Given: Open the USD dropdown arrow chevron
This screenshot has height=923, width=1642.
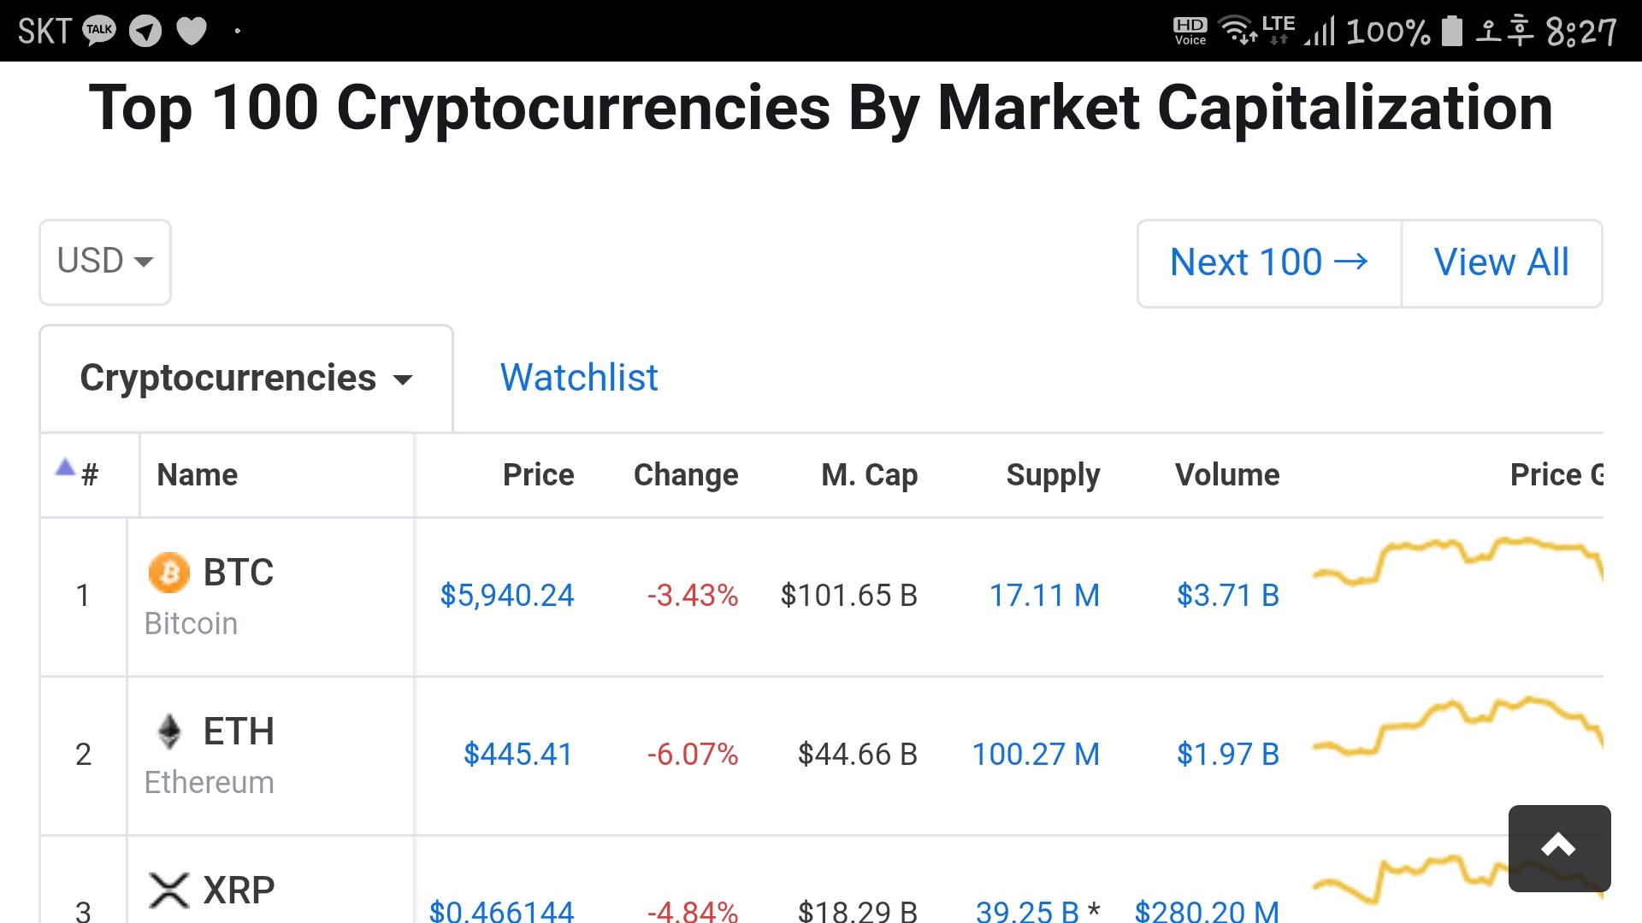Looking at the screenshot, I should 143,263.
